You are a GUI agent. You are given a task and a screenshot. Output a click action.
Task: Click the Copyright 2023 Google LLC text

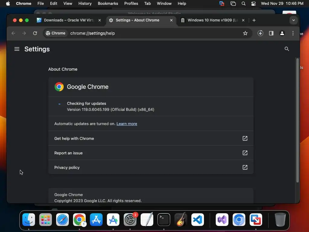(x=98, y=201)
